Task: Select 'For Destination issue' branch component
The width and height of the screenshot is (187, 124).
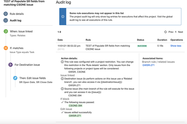Action: click(27, 65)
